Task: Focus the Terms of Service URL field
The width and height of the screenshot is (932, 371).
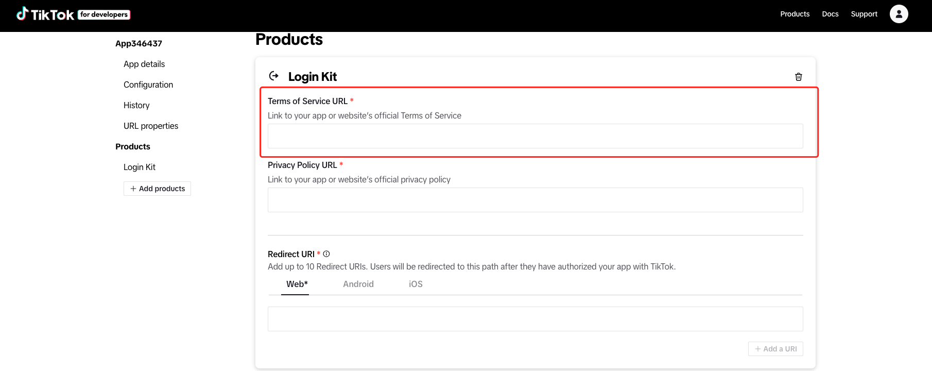Action: (x=535, y=136)
